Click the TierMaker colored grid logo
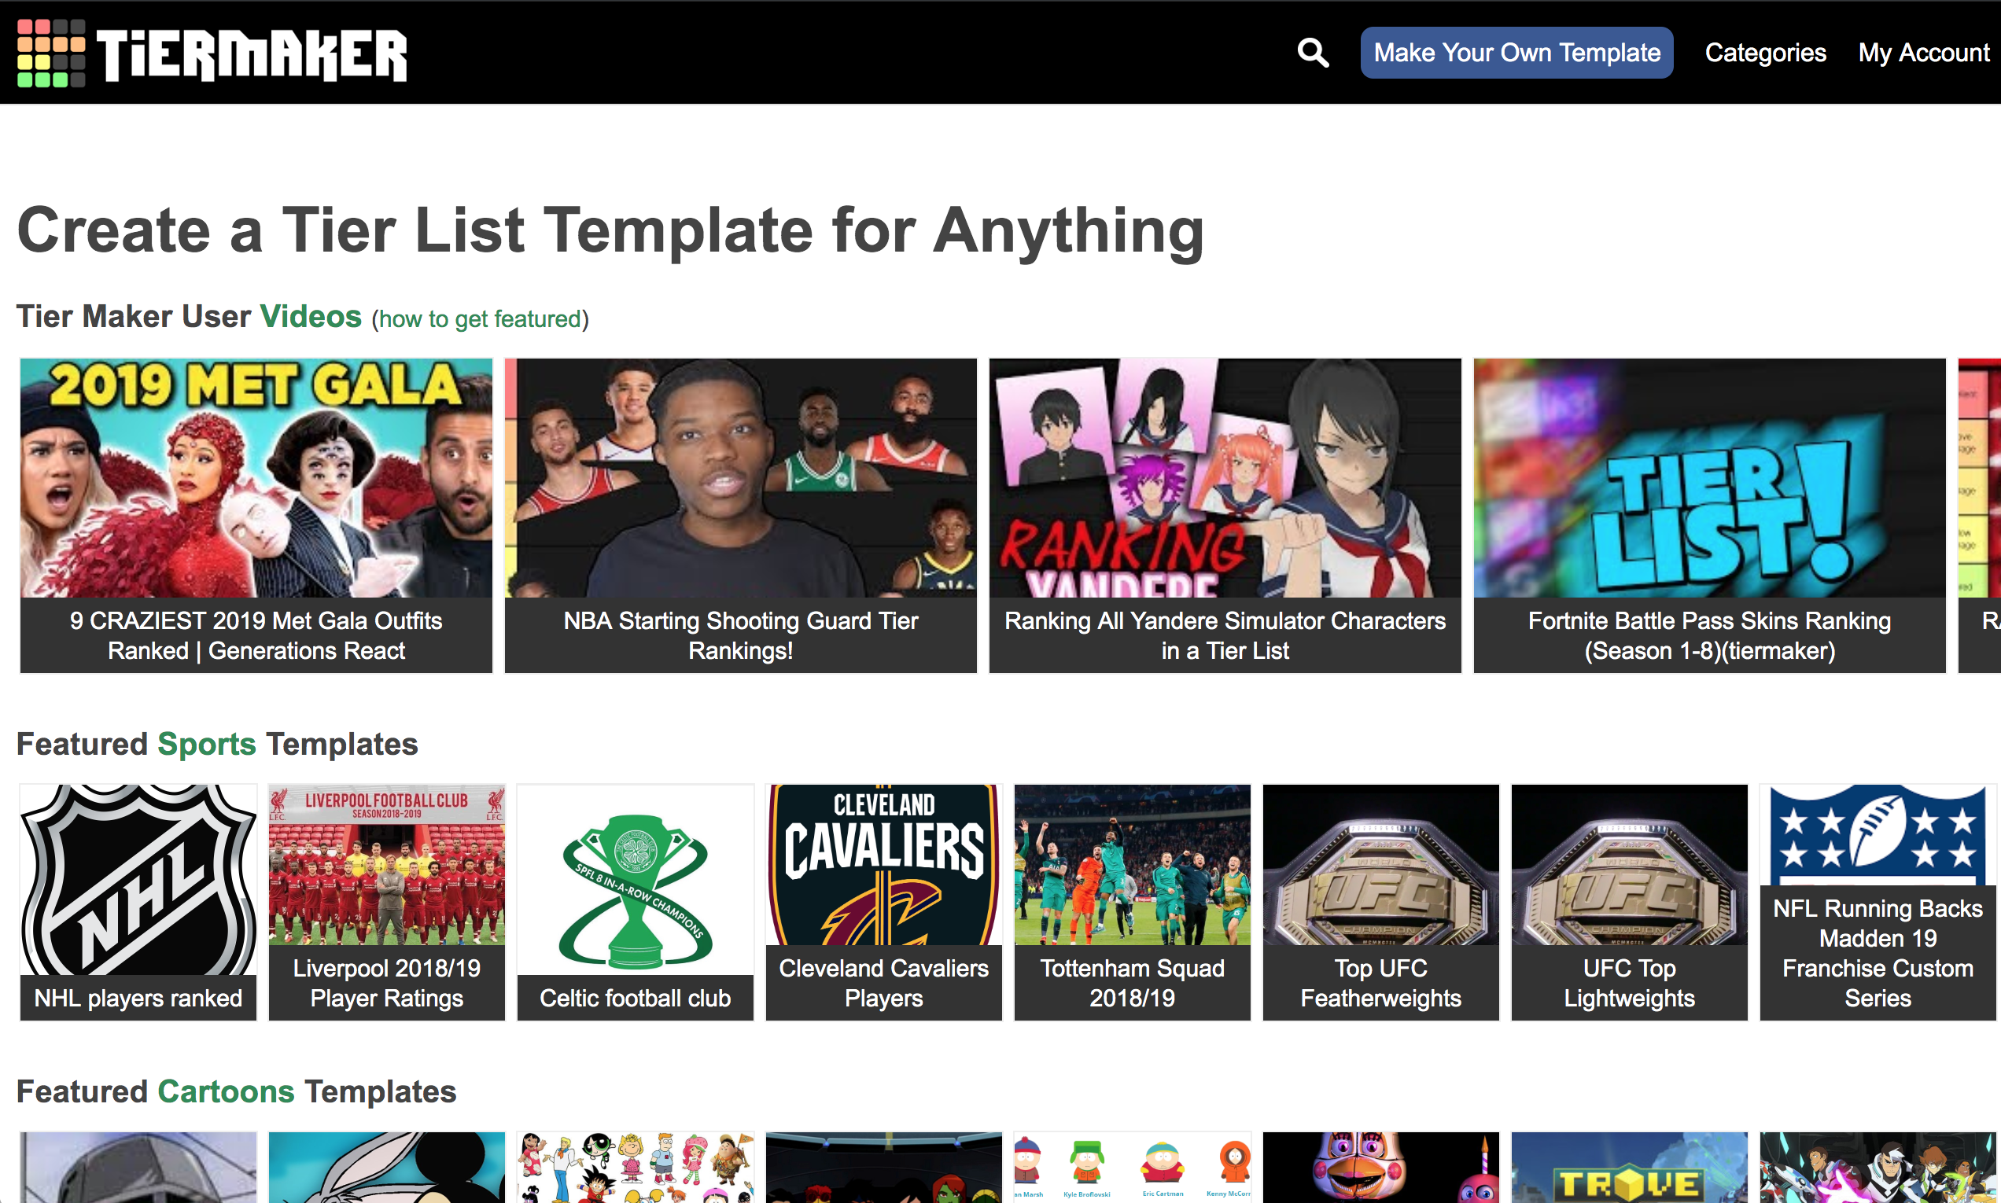This screenshot has width=2001, height=1203. (51, 53)
